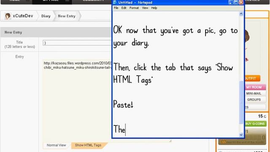270x152 pixels.
Task: Open the xCuteDev breadcrumb link
Action: [x=23, y=16]
